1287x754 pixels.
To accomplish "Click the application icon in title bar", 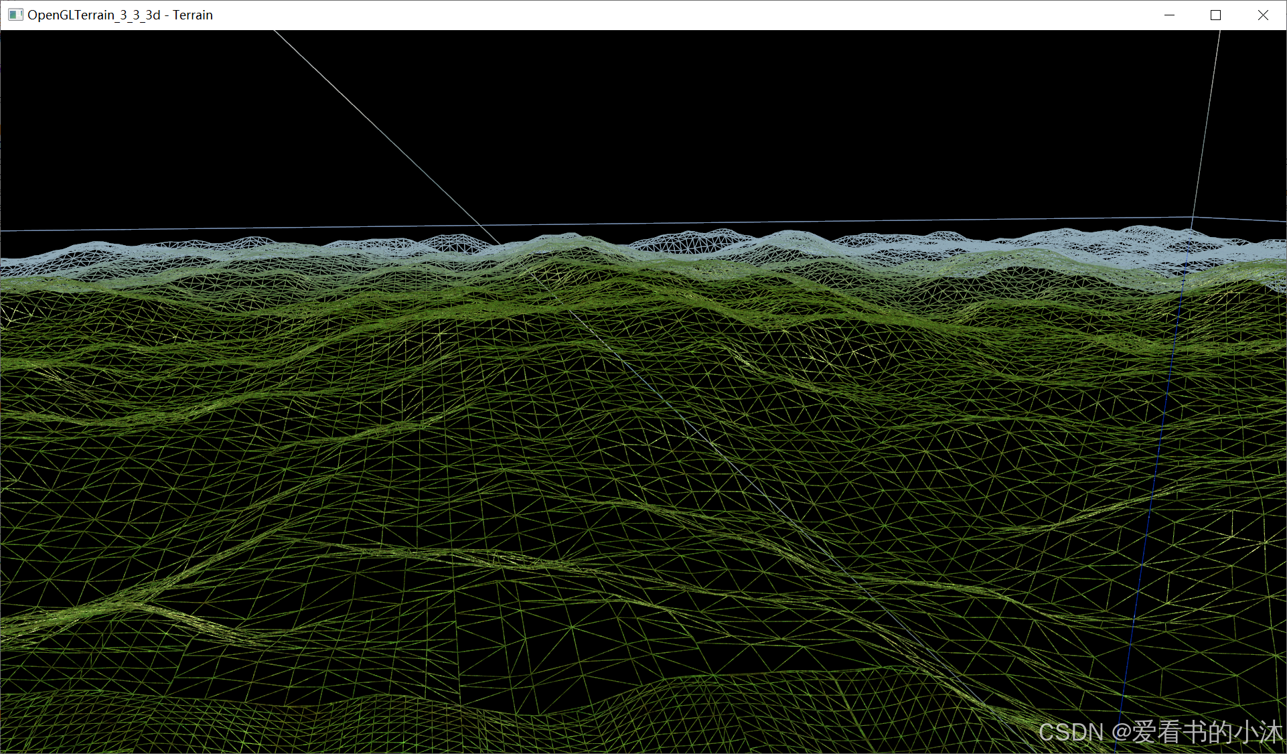I will (x=15, y=15).
